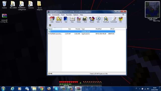Screen dimensions: 161x91
Task: Sort by the Size column header
Action: (x=67, y=29)
